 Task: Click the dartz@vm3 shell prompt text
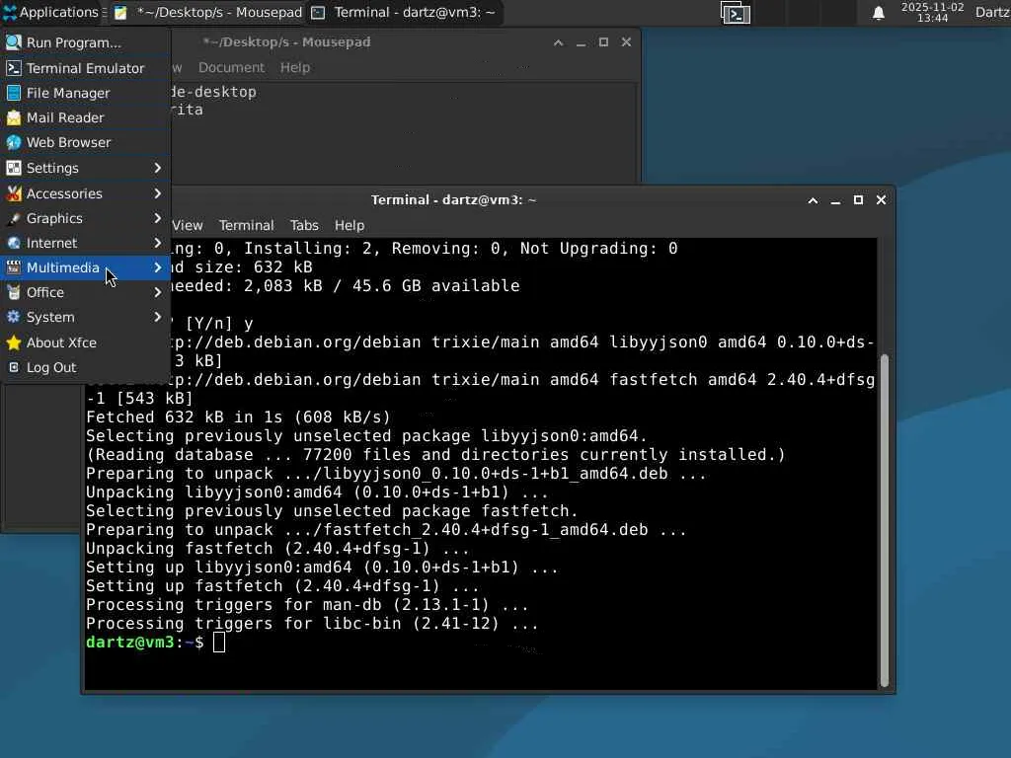coord(144,643)
